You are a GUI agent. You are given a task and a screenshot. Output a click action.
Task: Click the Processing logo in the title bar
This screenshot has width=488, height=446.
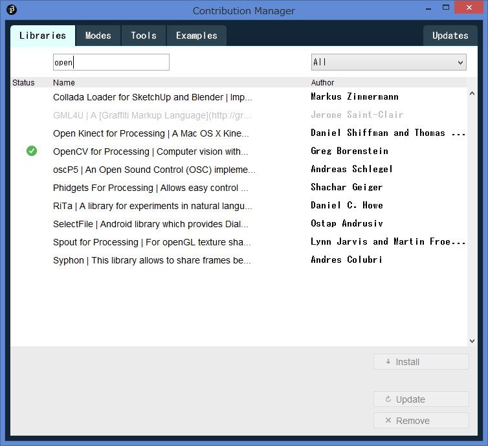point(12,10)
